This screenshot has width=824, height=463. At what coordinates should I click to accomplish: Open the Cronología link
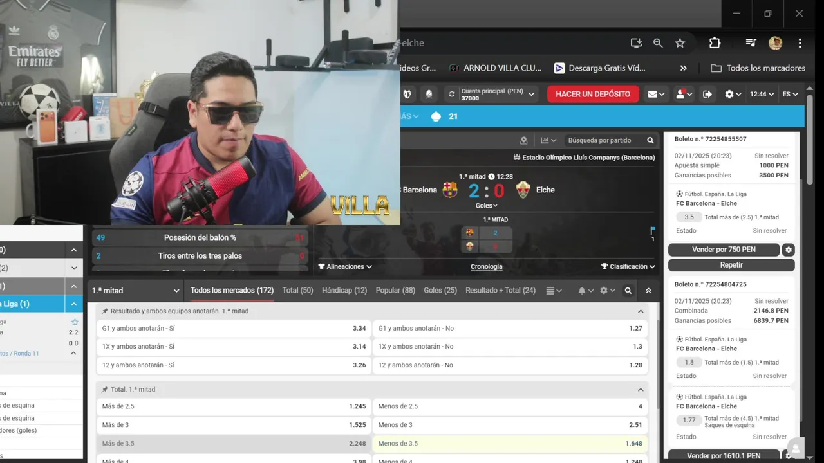[x=486, y=266]
